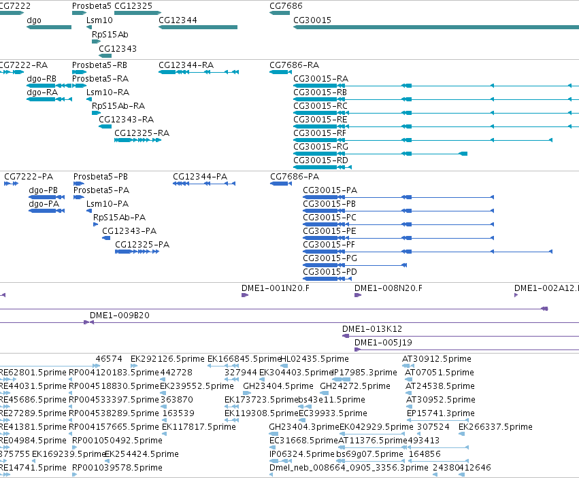Select the CG7686-PA protein label
Viewport: 579px width, 478px height.
295,177
